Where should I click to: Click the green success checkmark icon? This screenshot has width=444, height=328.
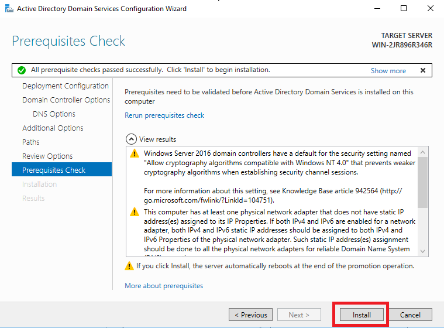click(22, 70)
